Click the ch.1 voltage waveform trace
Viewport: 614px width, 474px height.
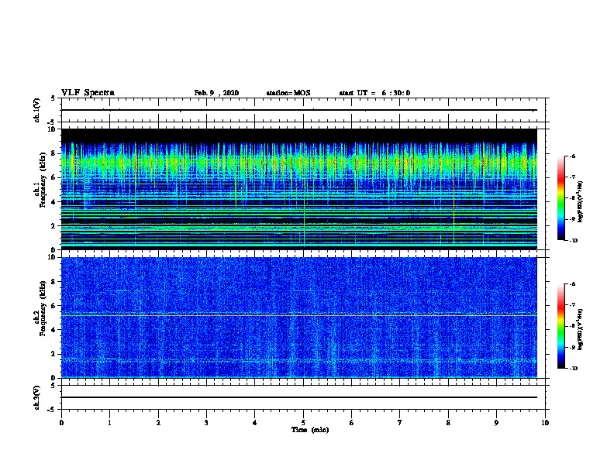(298, 110)
